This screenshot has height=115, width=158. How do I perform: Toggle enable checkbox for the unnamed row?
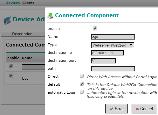[11, 66]
